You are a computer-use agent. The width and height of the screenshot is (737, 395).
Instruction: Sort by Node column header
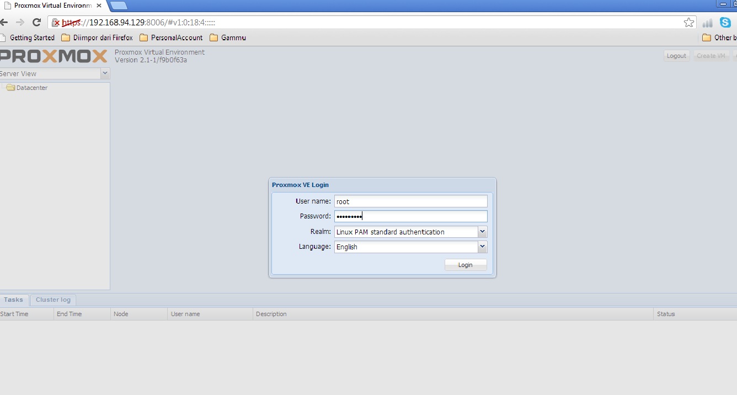(x=139, y=314)
